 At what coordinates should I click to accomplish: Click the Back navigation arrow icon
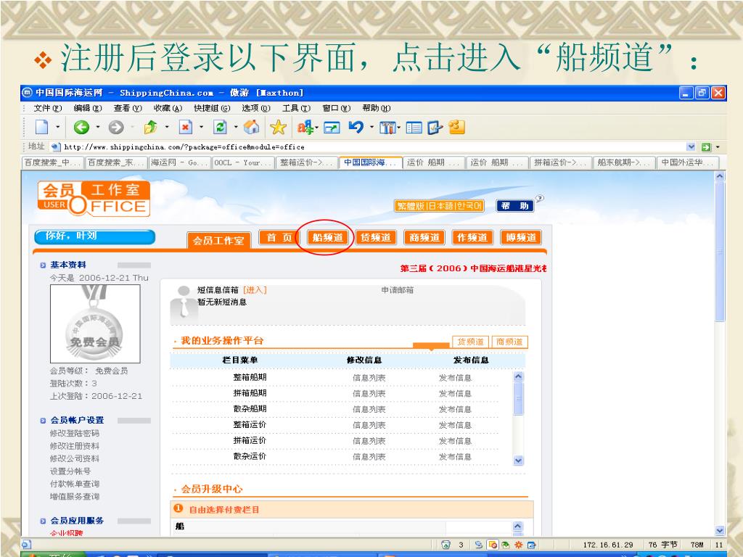coord(82,128)
